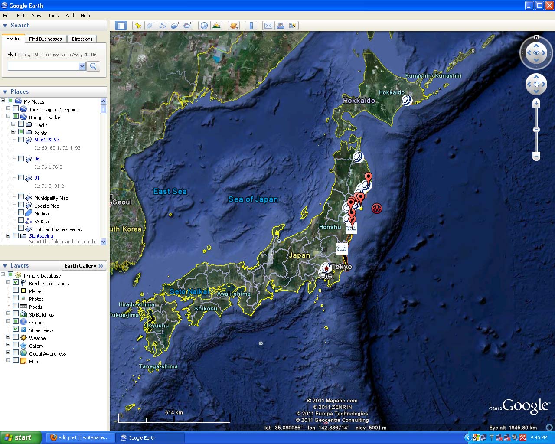Open the Edit menu
This screenshot has width=555, height=444.
click(x=21, y=16)
